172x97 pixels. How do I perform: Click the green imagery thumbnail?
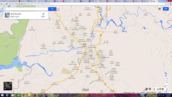163,89
